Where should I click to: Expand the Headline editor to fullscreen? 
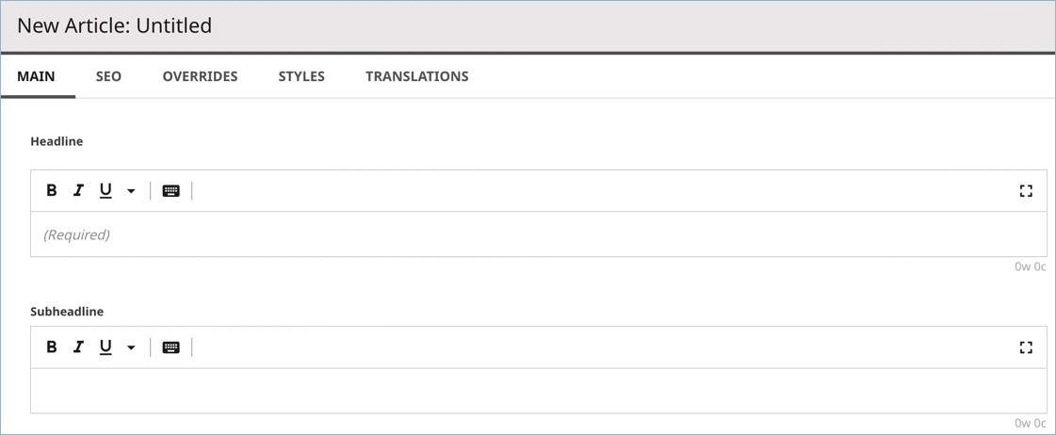click(x=1026, y=190)
